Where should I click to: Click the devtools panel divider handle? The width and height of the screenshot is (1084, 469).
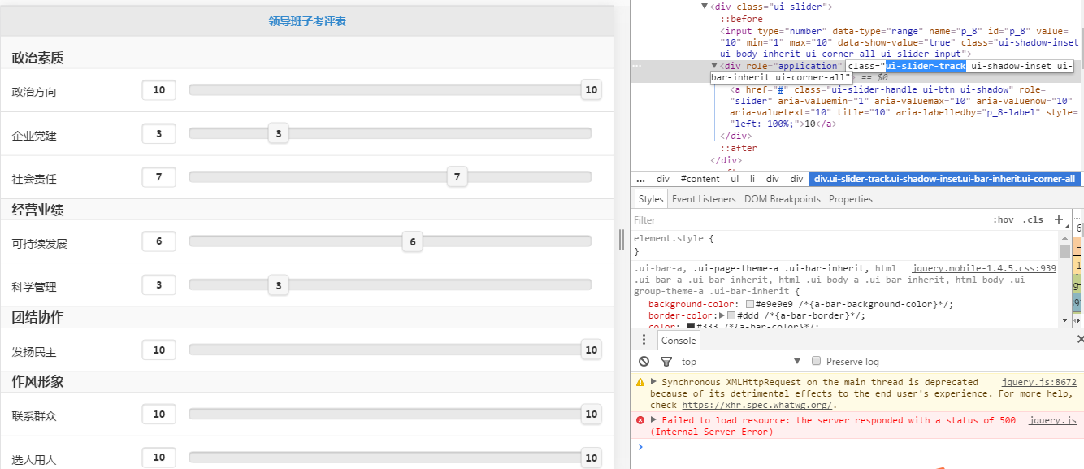tap(622, 239)
